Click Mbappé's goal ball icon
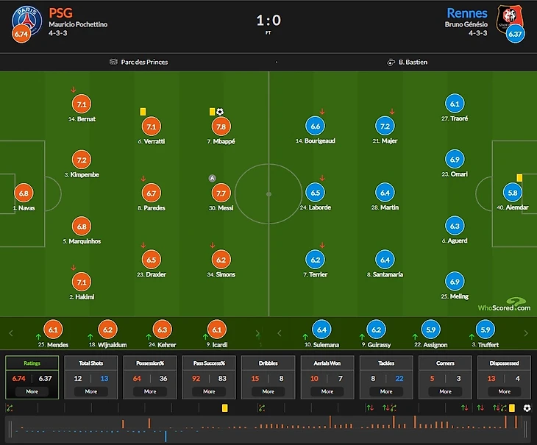This screenshot has width=537, height=445. (x=220, y=112)
